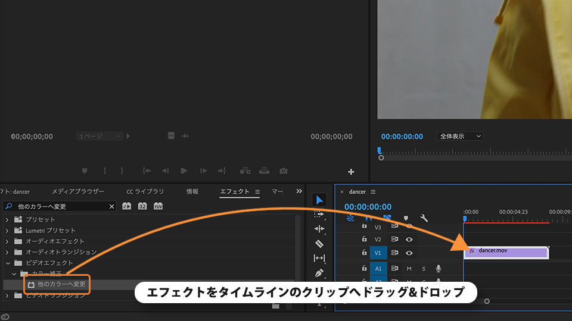The width and height of the screenshot is (572, 321).
Task: Solo track A1 with S button
Action: [424, 269]
